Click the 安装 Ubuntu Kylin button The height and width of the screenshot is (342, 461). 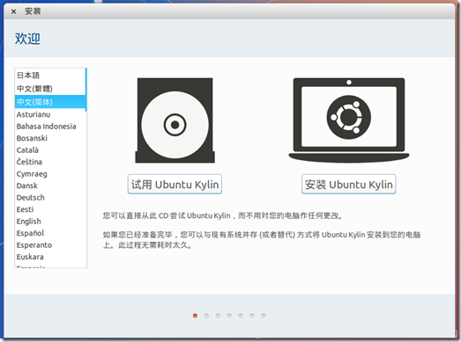pos(349,185)
